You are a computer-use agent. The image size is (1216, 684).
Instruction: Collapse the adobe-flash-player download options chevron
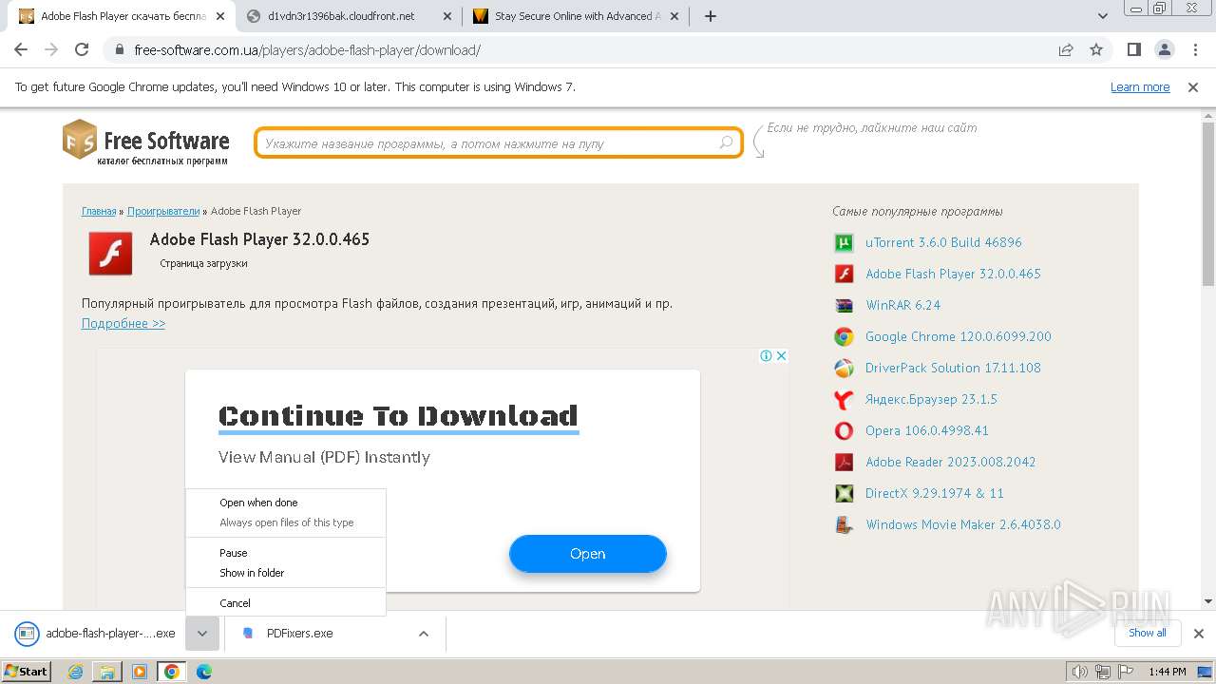coord(202,634)
